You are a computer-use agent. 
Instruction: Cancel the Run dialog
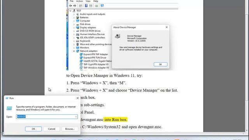(x=52, y=129)
